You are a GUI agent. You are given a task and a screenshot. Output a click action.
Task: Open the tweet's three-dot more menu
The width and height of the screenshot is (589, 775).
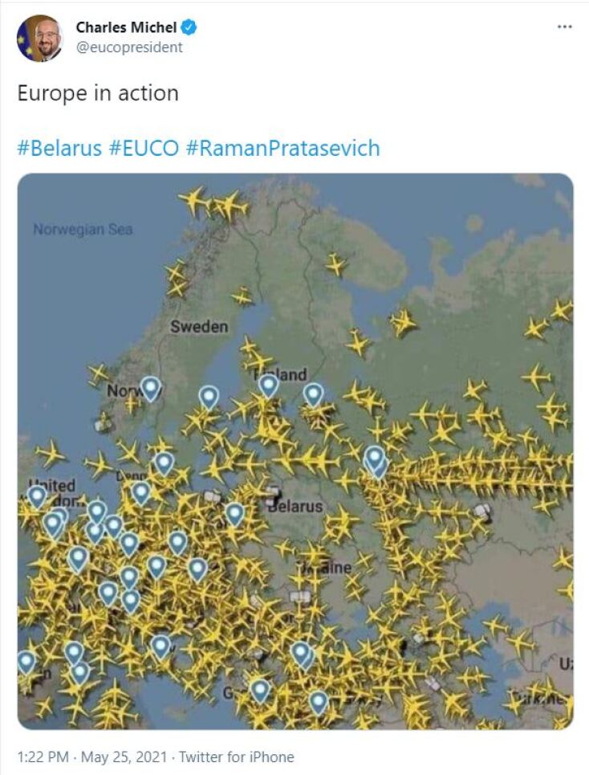click(564, 27)
